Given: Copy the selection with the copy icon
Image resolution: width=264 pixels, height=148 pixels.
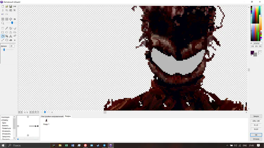Looking at the screenshot, I should [x=7, y=10].
